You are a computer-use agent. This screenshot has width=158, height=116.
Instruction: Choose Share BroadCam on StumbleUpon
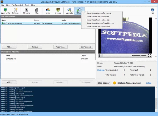102,23
